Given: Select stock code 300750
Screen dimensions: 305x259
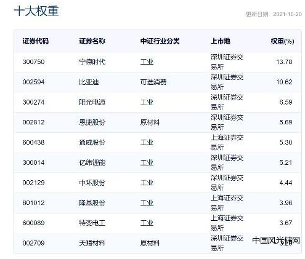Looking at the screenshot, I should [x=33, y=62].
